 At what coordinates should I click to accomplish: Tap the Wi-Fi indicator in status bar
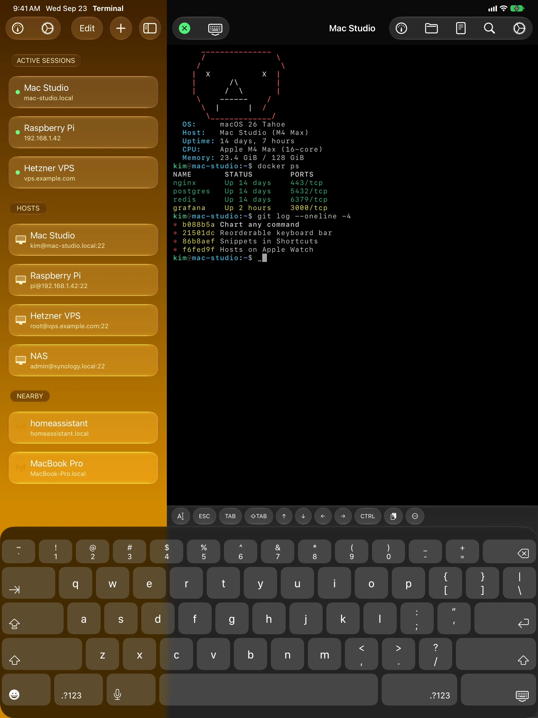pyautogui.click(x=503, y=8)
